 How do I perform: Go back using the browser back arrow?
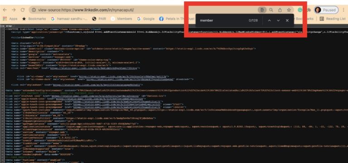(5, 10)
